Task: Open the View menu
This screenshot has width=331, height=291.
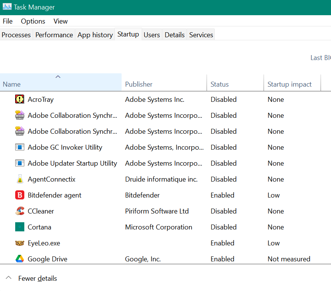Action: 60,21
